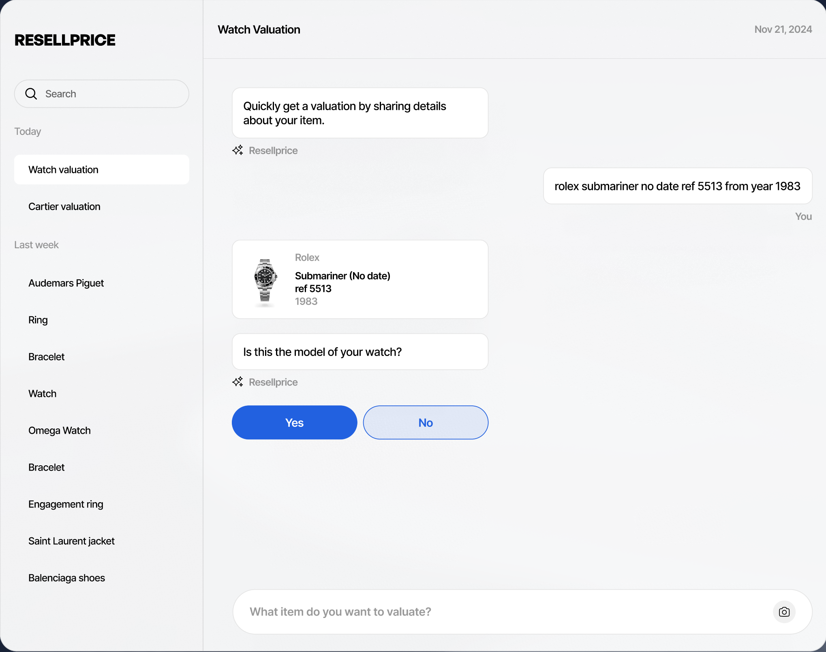Confirm the watch model with Yes
The height and width of the screenshot is (652, 826).
coord(294,422)
